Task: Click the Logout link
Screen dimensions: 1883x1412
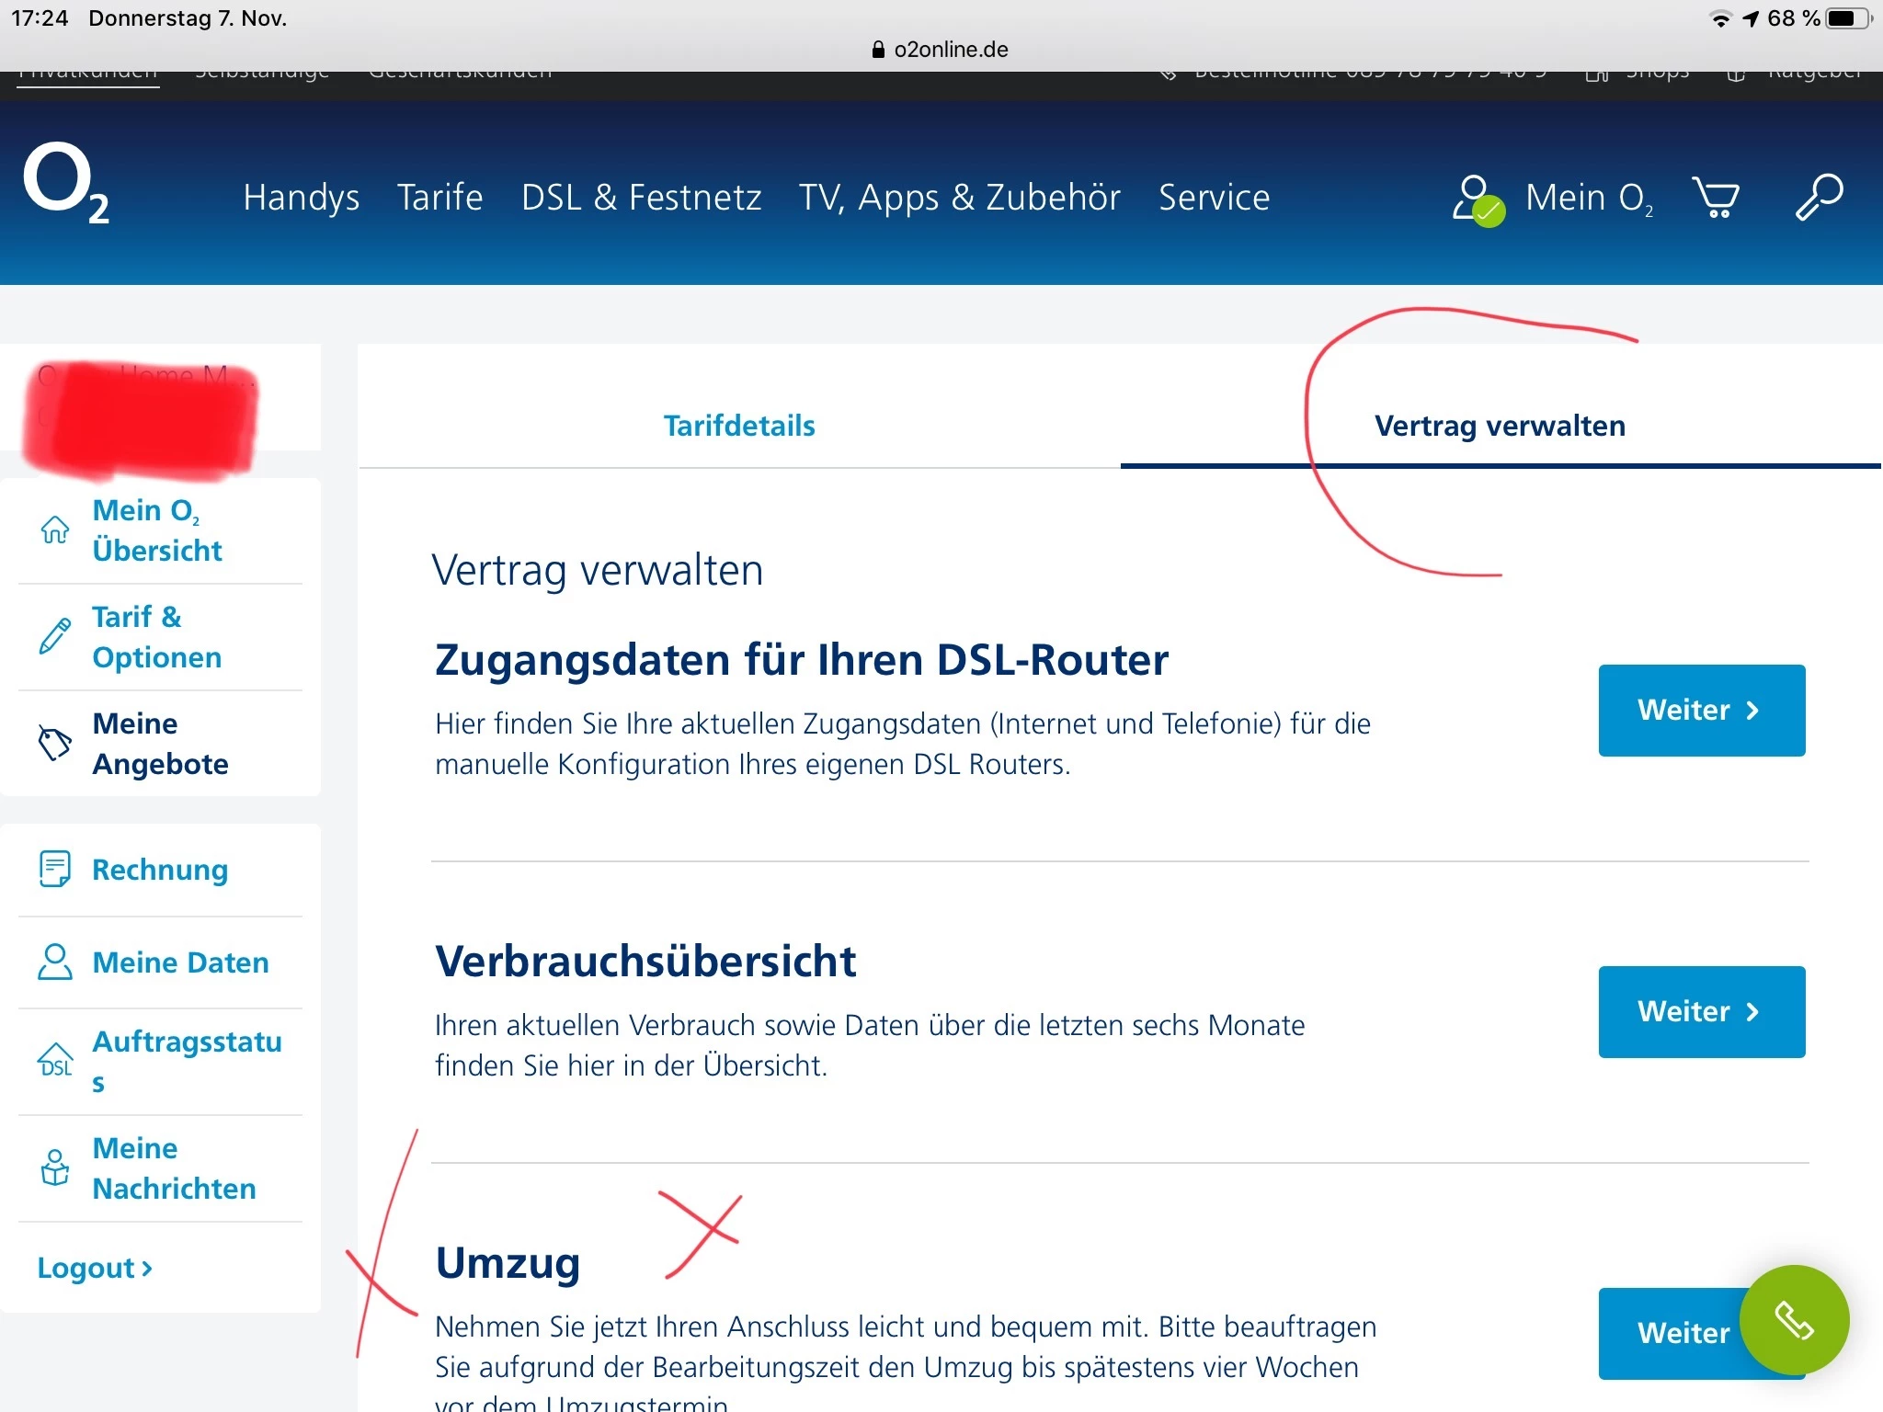Action: pos(94,1268)
